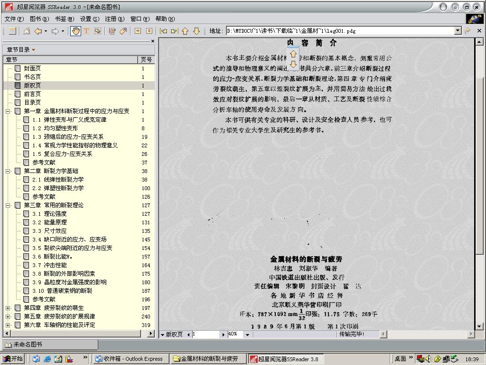Open the 设置 menu
The image size is (486, 365).
(90, 19)
